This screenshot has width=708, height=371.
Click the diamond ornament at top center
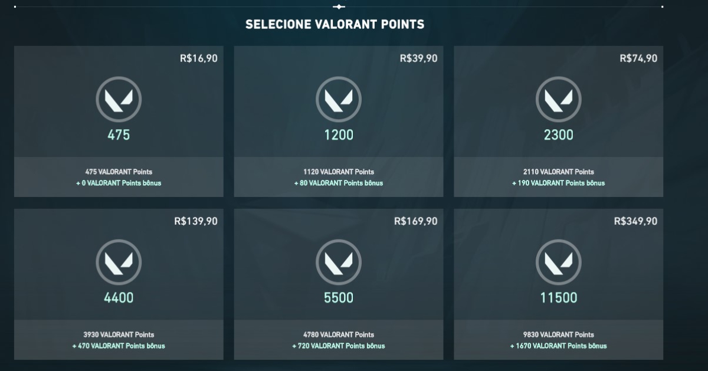pos(339,7)
